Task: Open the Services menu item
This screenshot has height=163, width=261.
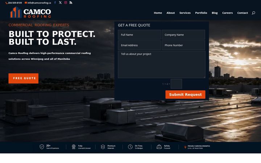Action: point(185,13)
